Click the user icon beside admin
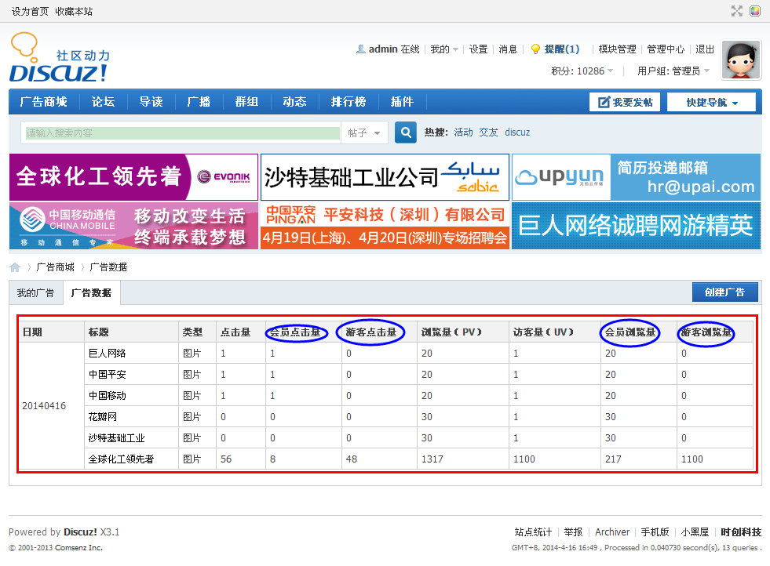Viewport: 770px width, 566px height. (x=361, y=49)
